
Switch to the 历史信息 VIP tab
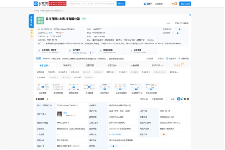pyautogui.click(x=178, y=65)
